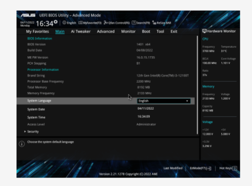The height and width of the screenshot is (186, 252).
Task: Open the Tool tab
Action: pyautogui.click(x=160, y=32)
